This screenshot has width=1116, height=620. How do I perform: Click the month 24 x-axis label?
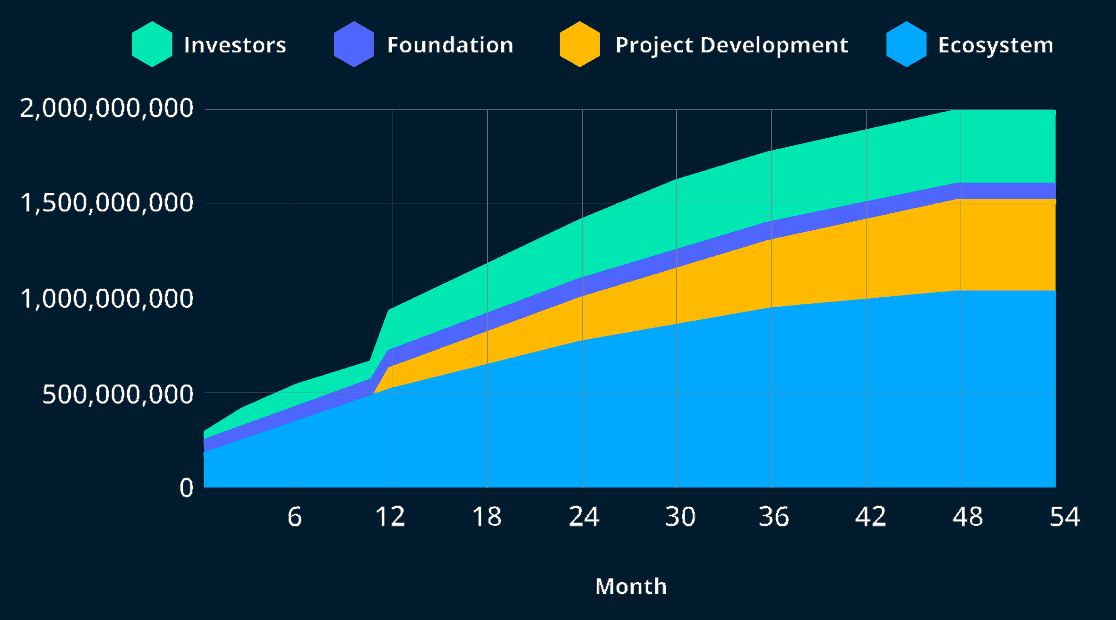point(584,517)
